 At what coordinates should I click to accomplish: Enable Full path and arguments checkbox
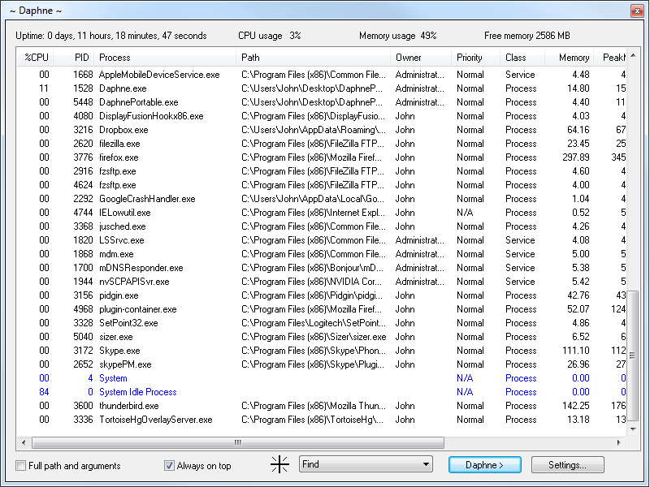21,466
